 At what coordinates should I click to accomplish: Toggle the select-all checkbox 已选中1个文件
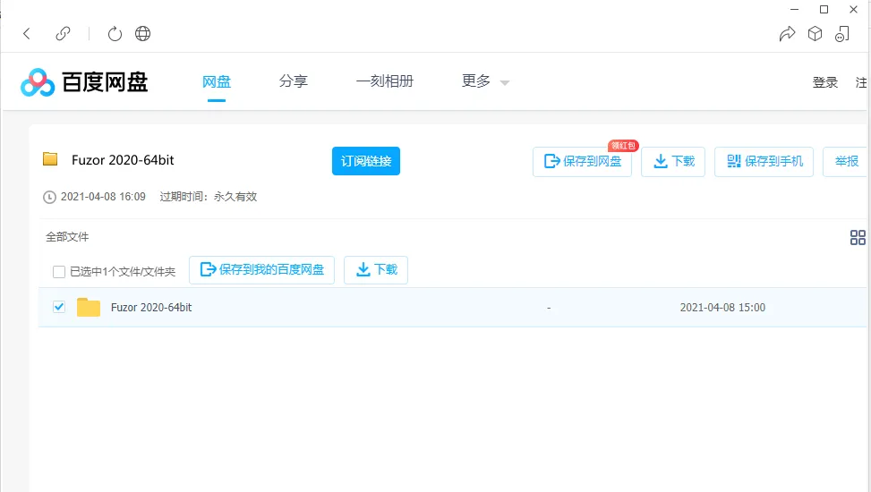coord(59,272)
